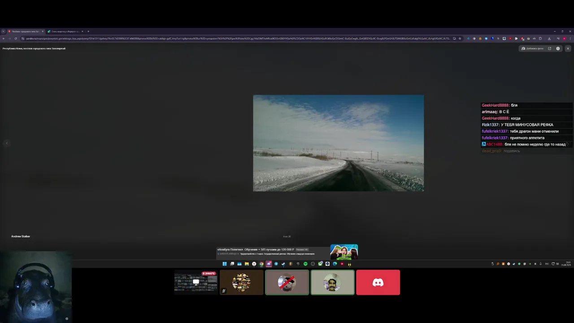Open Steam from the taskbar
Image resolution: width=574 pixels, height=323 pixels.
tap(283, 264)
